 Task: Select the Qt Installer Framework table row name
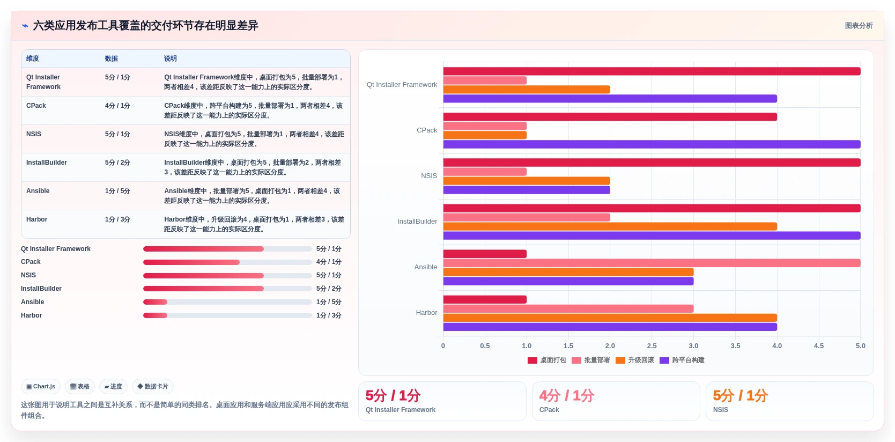pyautogui.click(x=43, y=82)
